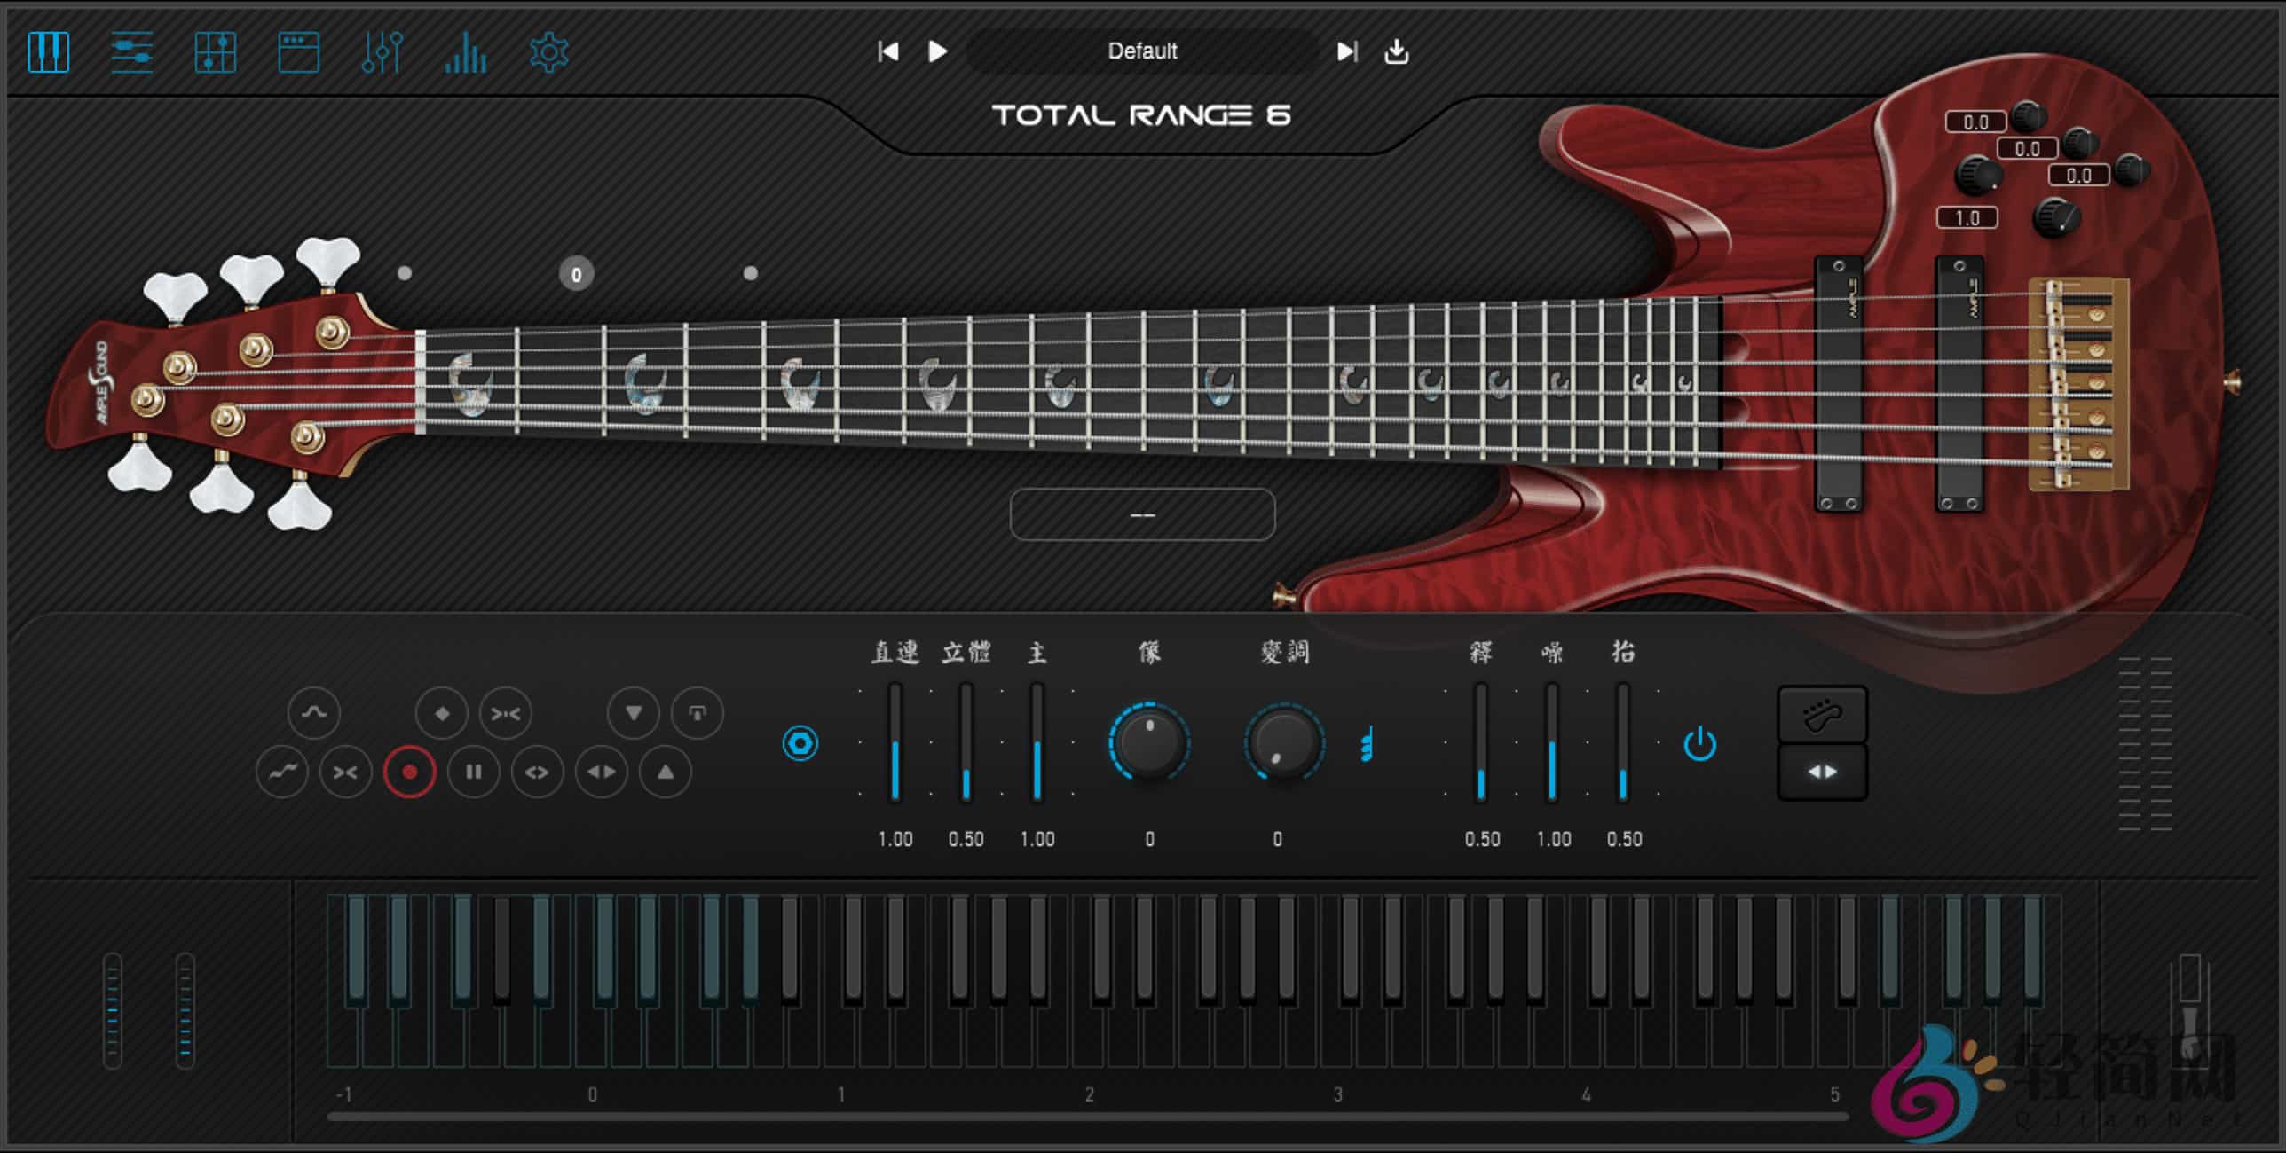
Task: Open the settings gear panel
Action: click(548, 51)
